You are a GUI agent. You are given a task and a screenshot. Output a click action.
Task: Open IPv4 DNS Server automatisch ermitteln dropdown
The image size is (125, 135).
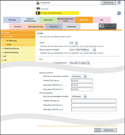pos(79,76)
